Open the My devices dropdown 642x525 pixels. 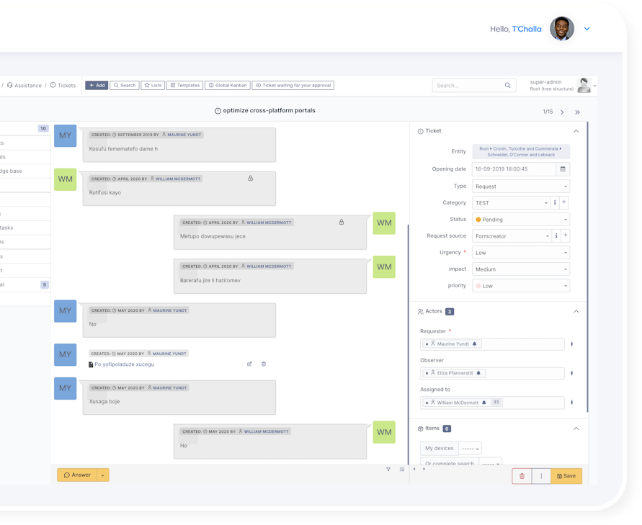tap(470, 449)
